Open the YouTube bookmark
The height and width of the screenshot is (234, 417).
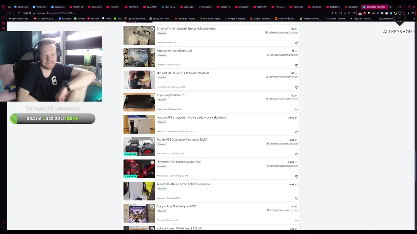(x=93, y=19)
